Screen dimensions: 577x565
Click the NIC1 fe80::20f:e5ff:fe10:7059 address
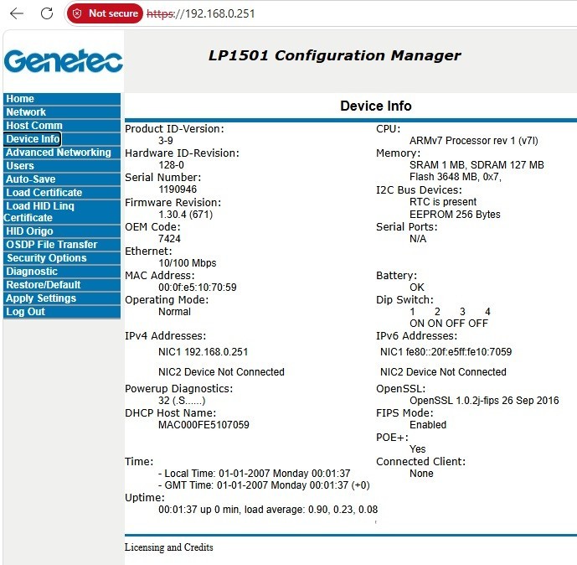446,352
